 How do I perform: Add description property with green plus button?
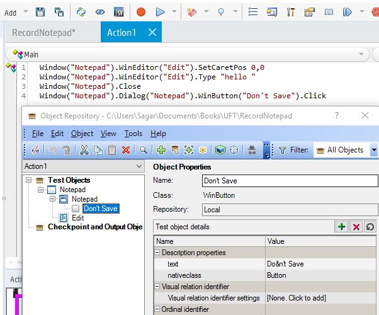(341, 227)
